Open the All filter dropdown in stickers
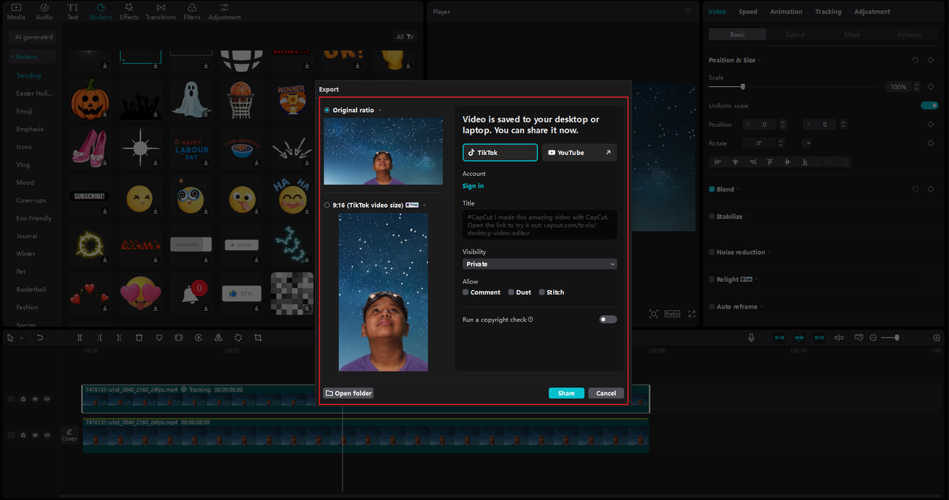This screenshot has height=500, width=949. pyautogui.click(x=406, y=36)
